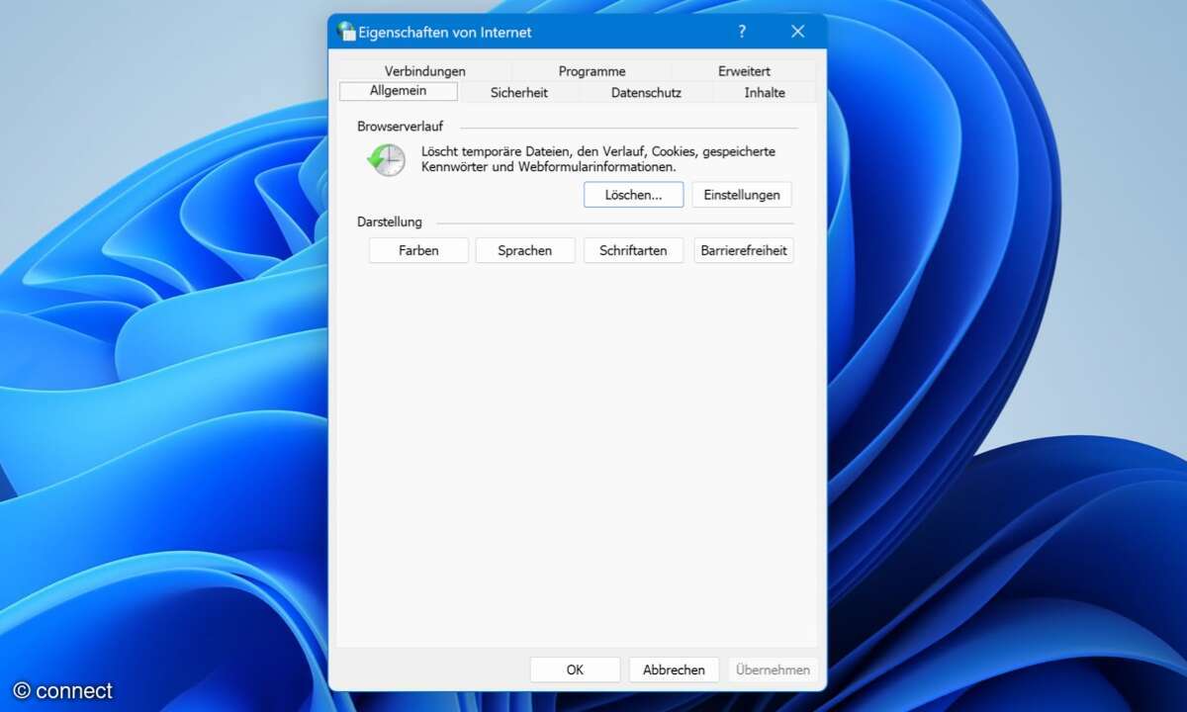Cancel with the Abbrechen button
Screen dimensions: 1187x712
click(674, 669)
